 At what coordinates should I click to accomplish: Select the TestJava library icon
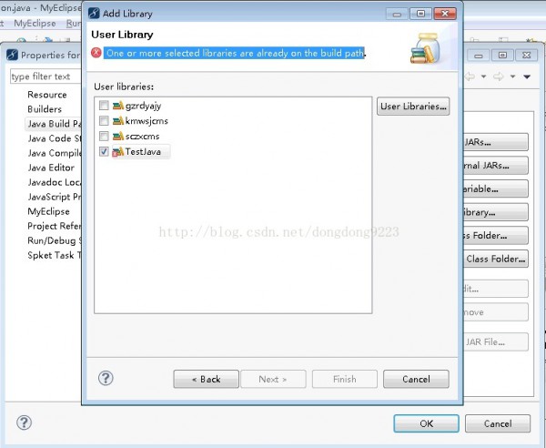pyautogui.click(x=118, y=151)
